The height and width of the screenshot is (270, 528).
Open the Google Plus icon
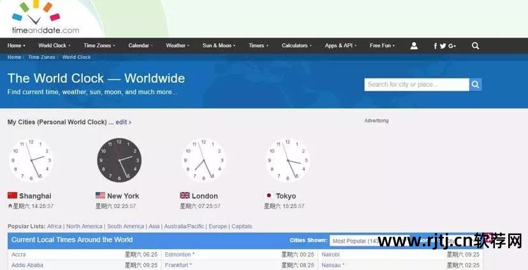452,46
